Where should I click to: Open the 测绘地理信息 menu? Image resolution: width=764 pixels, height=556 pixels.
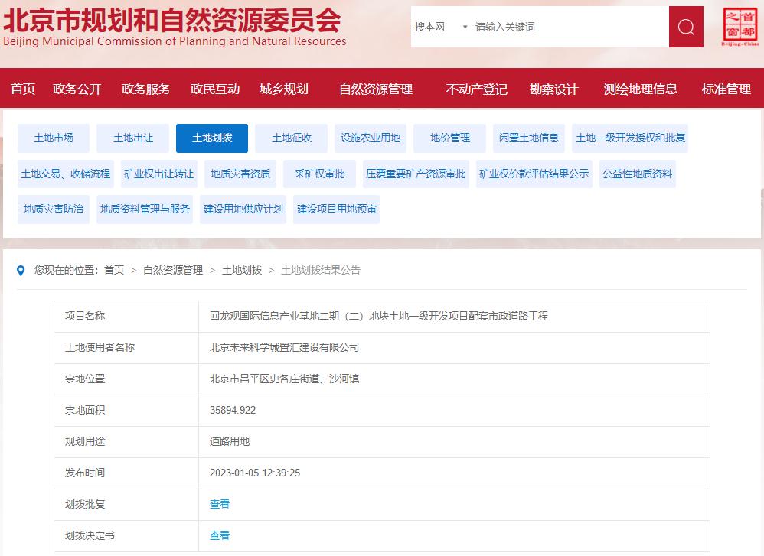pos(640,89)
